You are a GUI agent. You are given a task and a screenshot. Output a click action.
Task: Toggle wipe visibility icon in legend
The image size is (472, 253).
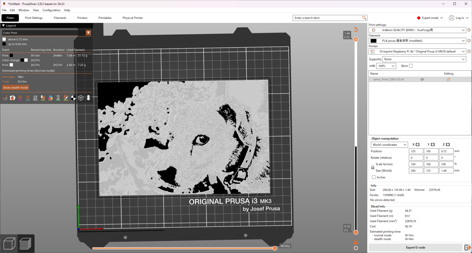[12, 98]
